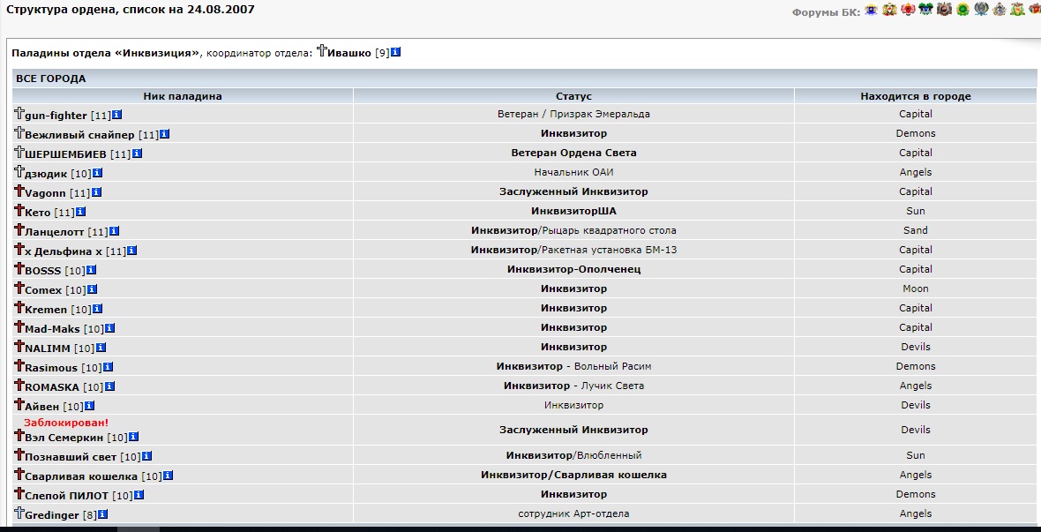Click column header Статус
The image size is (1041, 532).
click(x=573, y=96)
